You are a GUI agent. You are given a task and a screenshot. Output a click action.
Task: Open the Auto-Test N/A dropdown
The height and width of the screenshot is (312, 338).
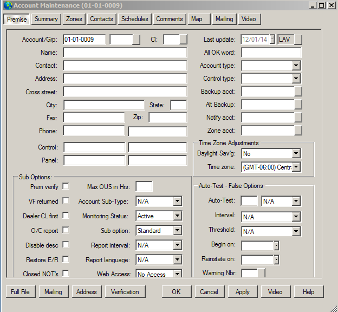pyautogui.click(x=296, y=201)
